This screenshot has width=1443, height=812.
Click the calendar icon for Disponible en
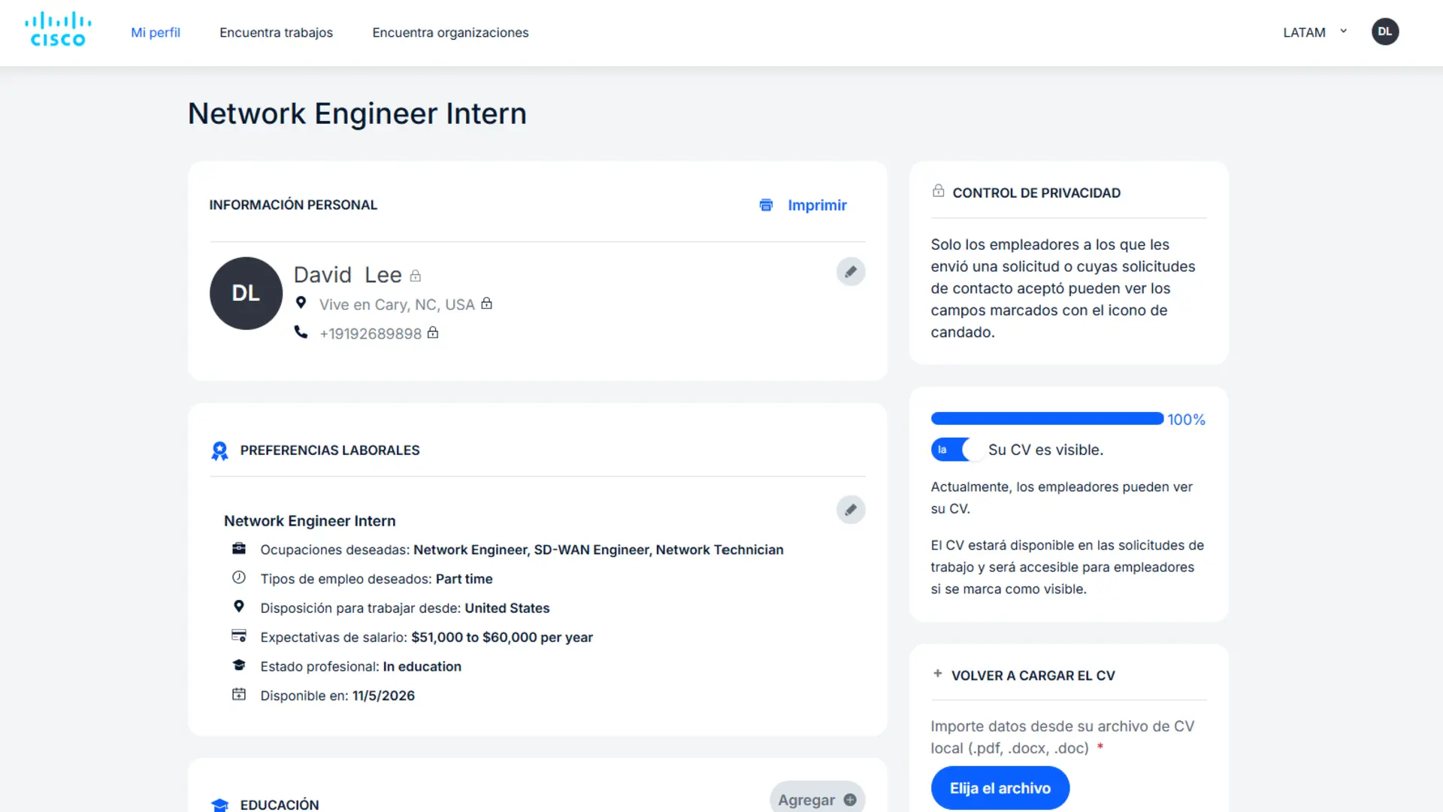point(239,694)
